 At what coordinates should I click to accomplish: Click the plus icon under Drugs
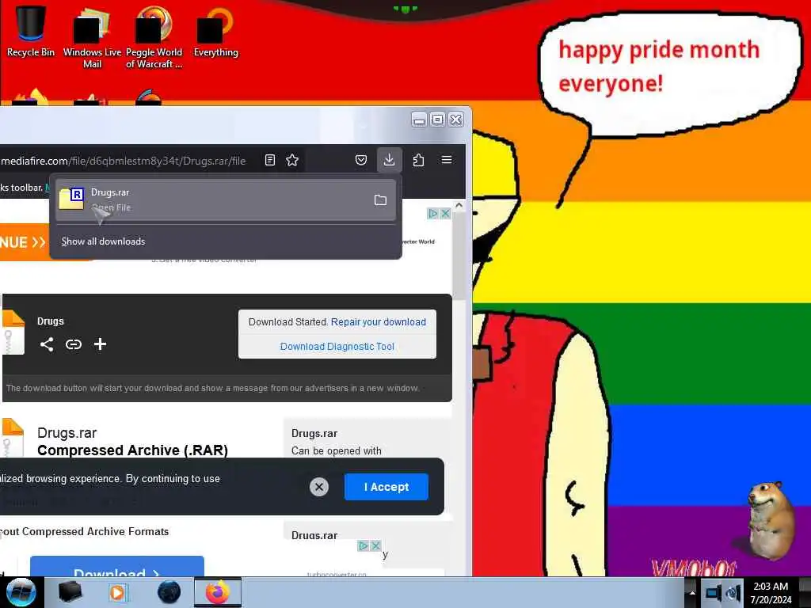point(101,344)
